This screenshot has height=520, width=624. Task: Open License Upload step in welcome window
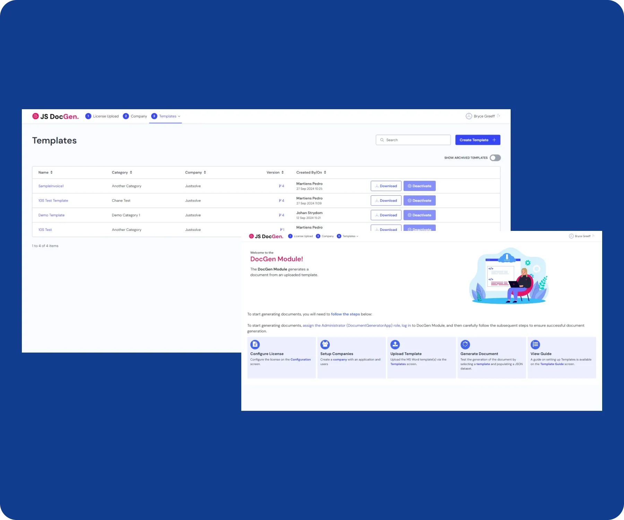[x=300, y=236]
